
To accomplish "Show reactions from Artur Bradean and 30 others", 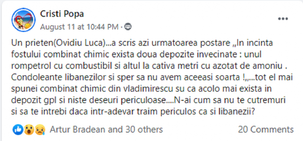I will (106, 129).
